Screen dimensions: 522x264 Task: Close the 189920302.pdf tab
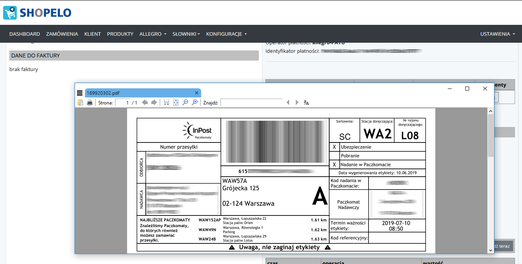(197, 93)
